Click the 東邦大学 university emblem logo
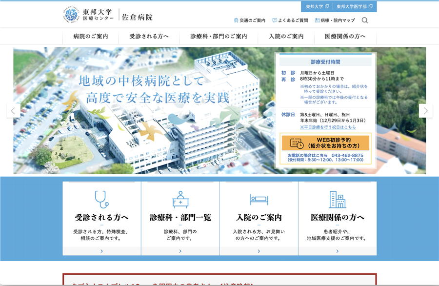The image size is (439, 286). coord(71,15)
